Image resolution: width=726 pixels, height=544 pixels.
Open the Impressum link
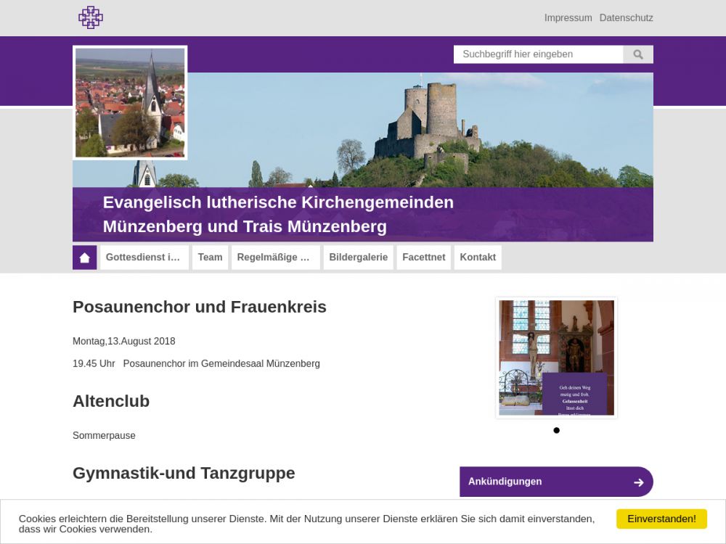click(x=568, y=18)
